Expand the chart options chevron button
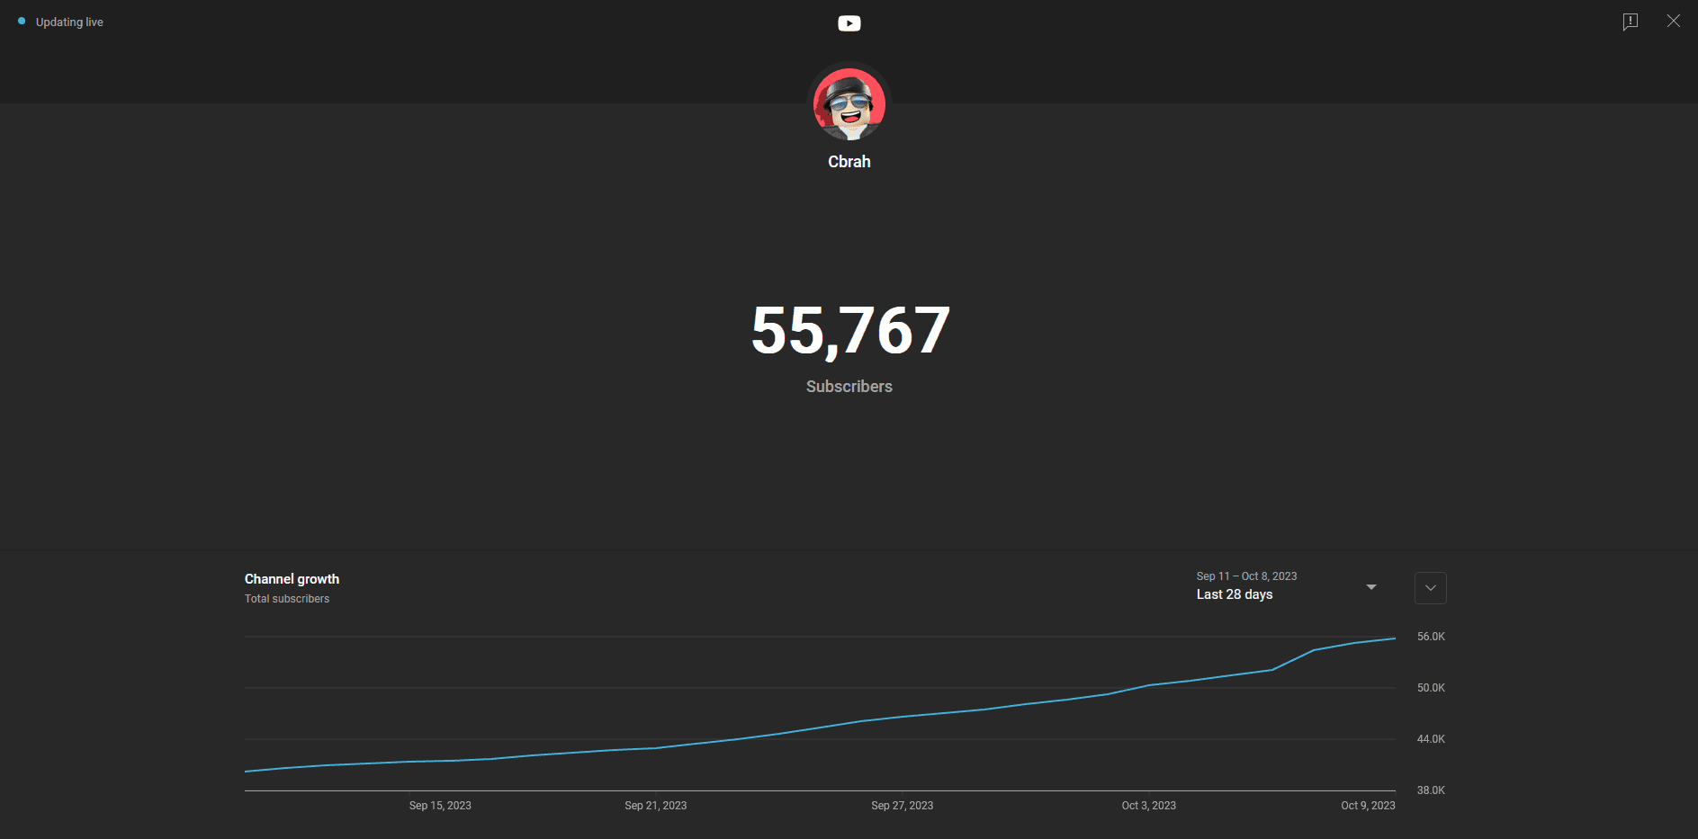This screenshot has height=839, width=1698. [1430, 587]
